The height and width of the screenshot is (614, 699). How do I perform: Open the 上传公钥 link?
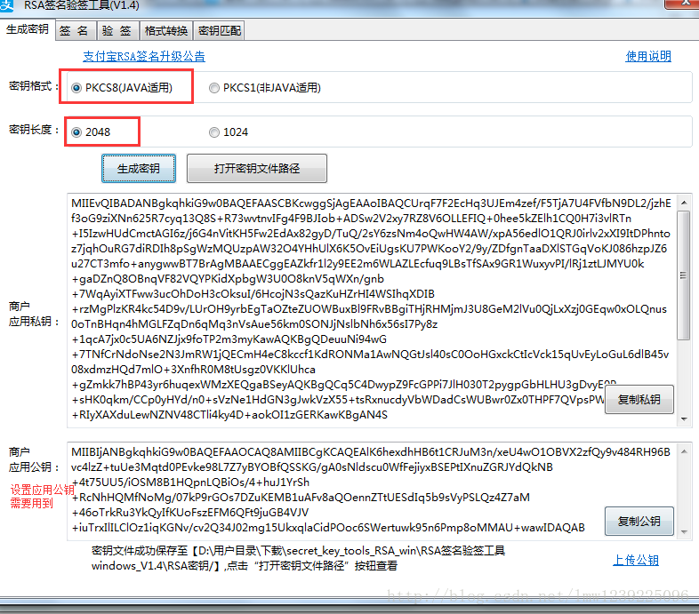pos(636,560)
